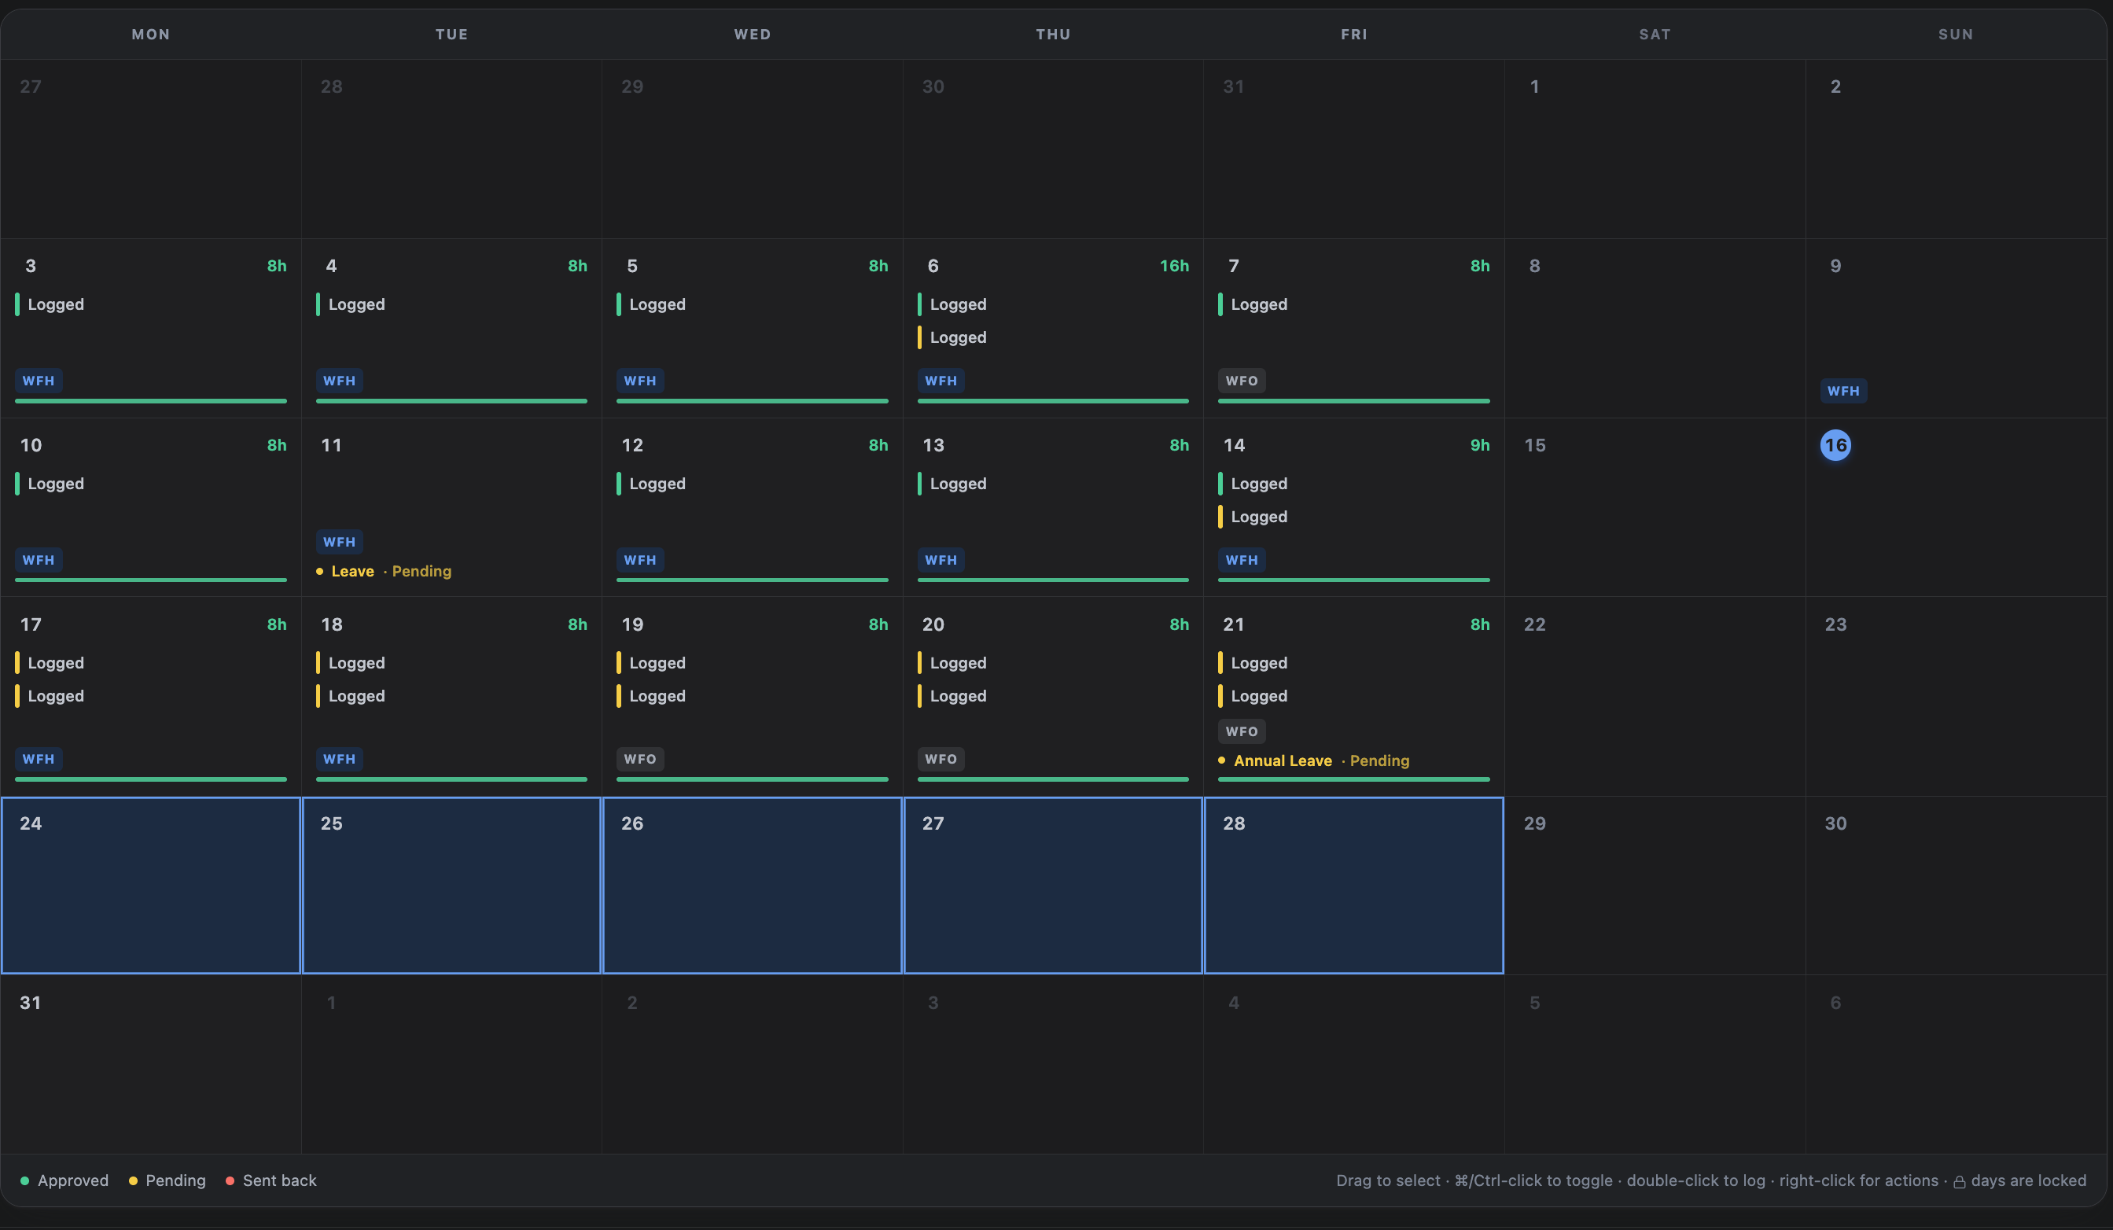The image size is (2113, 1230).
Task: Select the highlighted day 28 cell
Action: point(1353,886)
